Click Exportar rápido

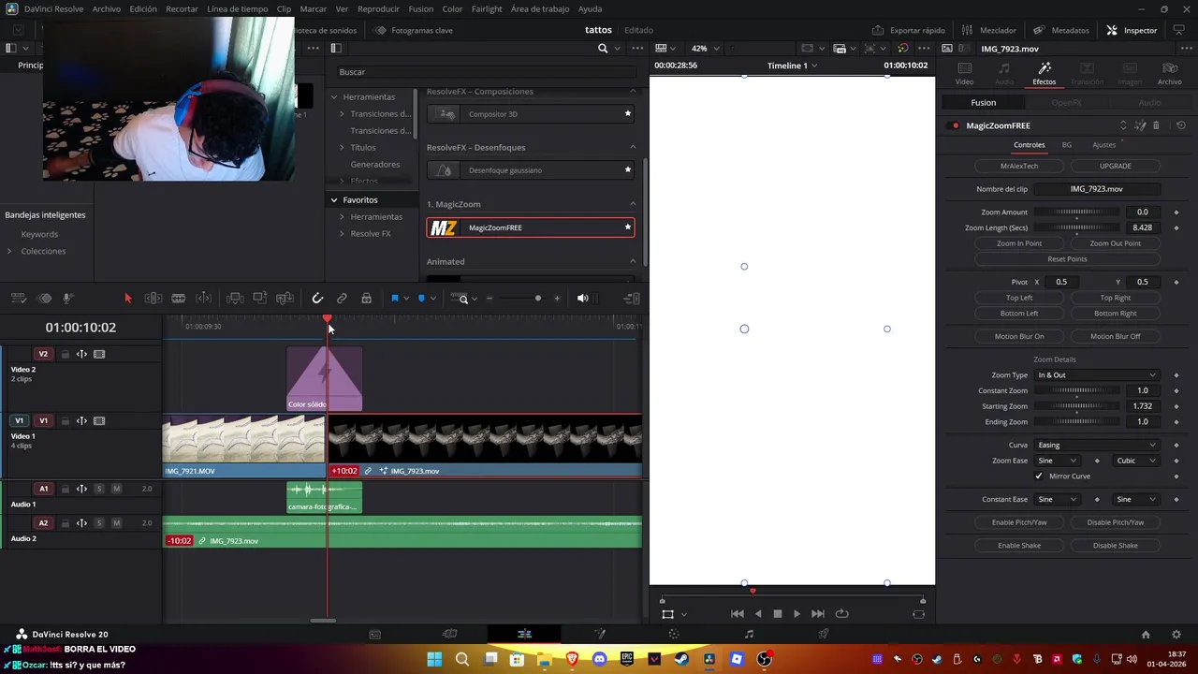908,30
